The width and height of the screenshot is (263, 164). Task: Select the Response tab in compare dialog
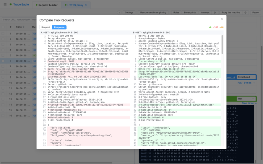pyautogui.click(x=59, y=27)
